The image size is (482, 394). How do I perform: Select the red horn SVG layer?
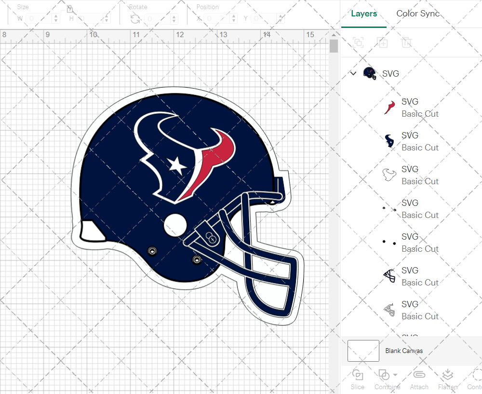click(411, 108)
